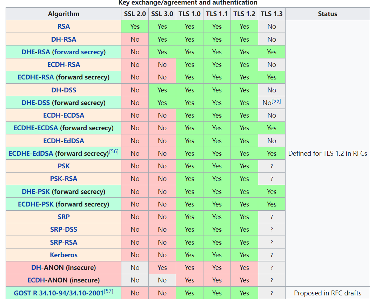Open the ECDH-ECDSA link
Viewport: 375px width, 301px height.
tap(63, 115)
